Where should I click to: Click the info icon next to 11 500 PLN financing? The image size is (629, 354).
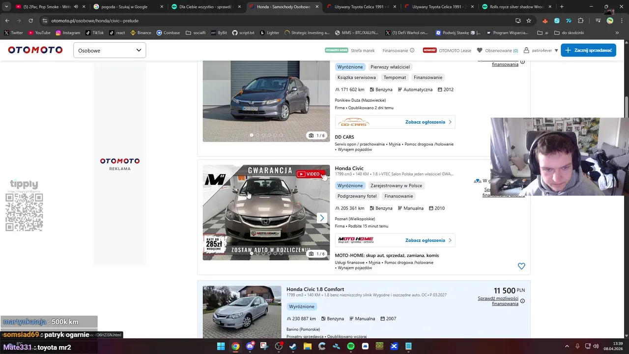pos(522,301)
